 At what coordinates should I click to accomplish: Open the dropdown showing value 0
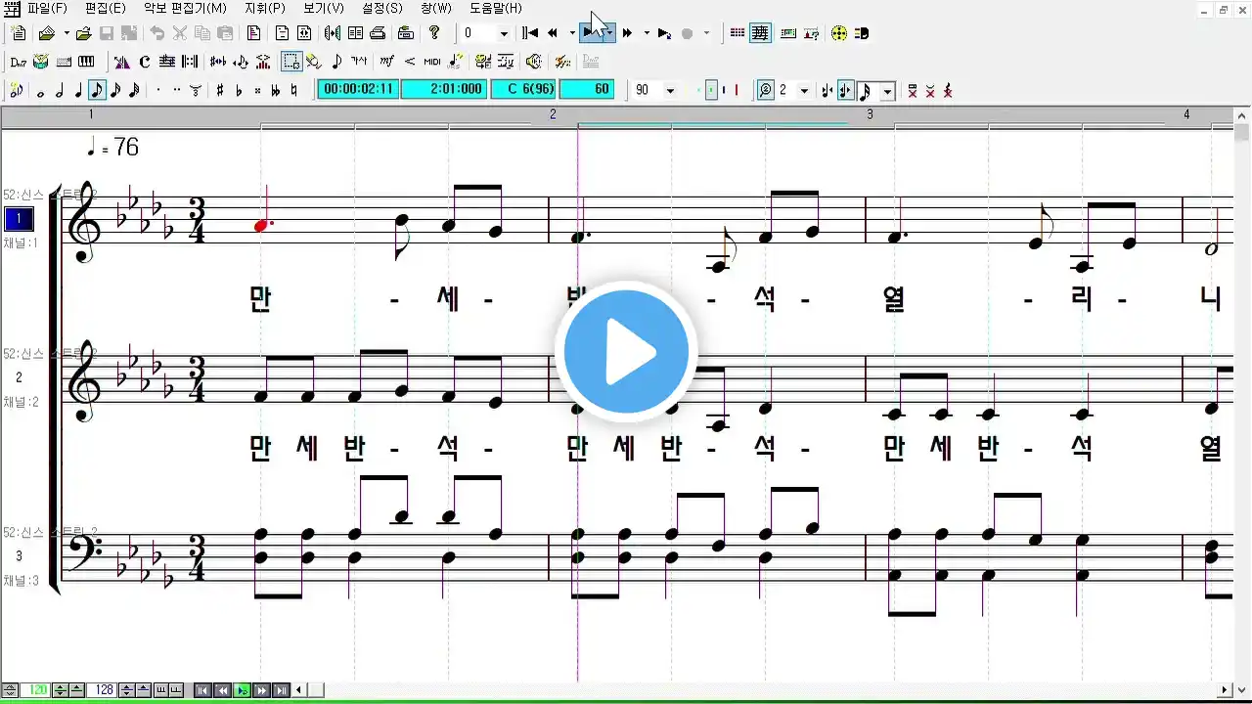tap(505, 33)
